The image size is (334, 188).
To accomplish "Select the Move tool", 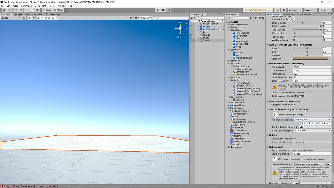I will pyautogui.click(x=10, y=10).
